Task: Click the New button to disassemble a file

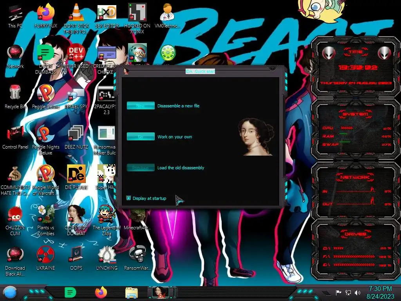Action: (141, 105)
